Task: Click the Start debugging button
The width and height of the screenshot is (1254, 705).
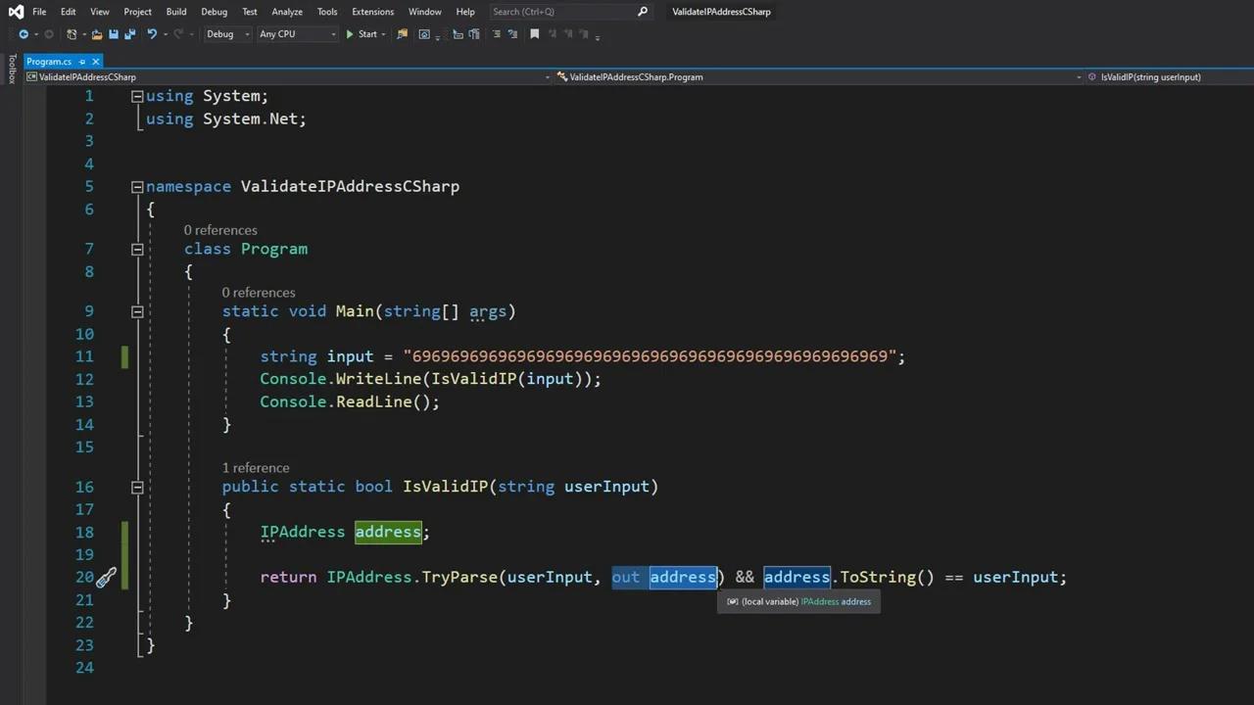Action: click(x=363, y=34)
